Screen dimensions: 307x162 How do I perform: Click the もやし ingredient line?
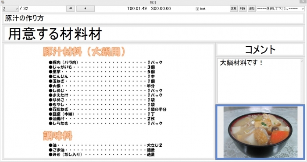pyautogui.click(x=102, y=104)
